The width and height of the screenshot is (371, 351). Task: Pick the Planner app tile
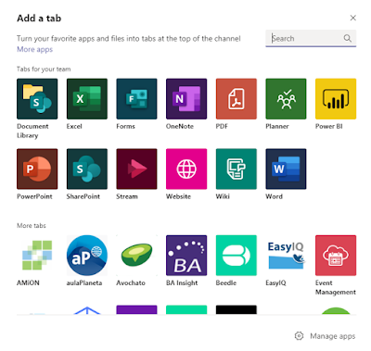[x=286, y=99]
